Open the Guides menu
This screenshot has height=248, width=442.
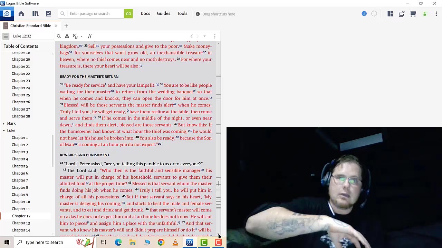(x=164, y=13)
